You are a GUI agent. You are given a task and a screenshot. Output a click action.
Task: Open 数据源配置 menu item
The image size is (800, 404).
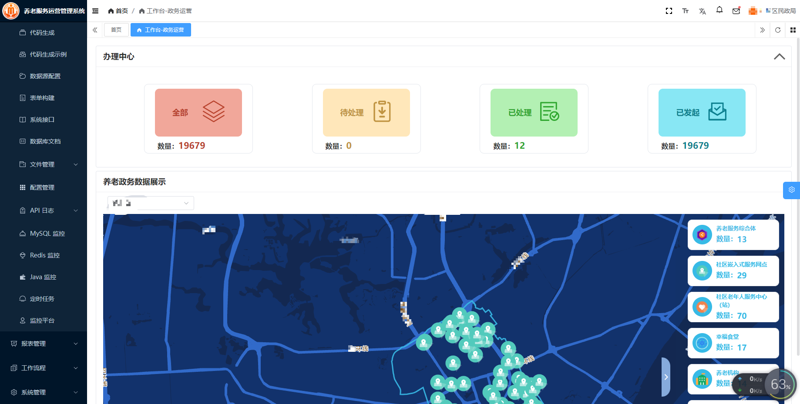(x=44, y=76)
